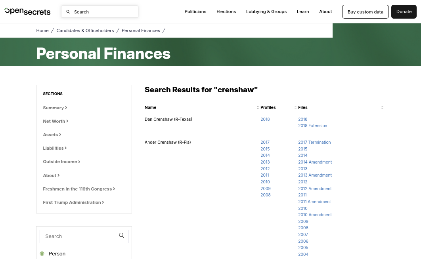Click the OpenSecrets logo
This screenshot has height=259, width=421.
coord(27,11)
